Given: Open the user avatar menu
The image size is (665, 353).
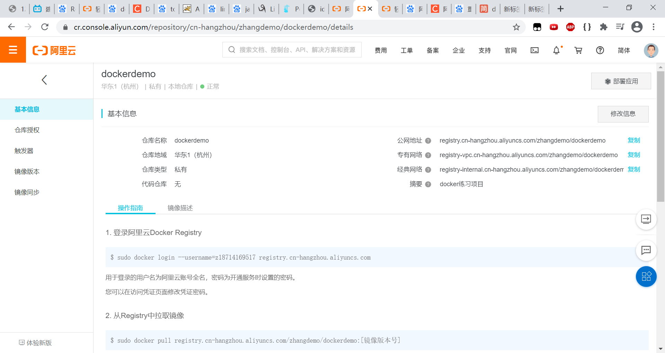Looking at the screenshot, I should (651, 51).
